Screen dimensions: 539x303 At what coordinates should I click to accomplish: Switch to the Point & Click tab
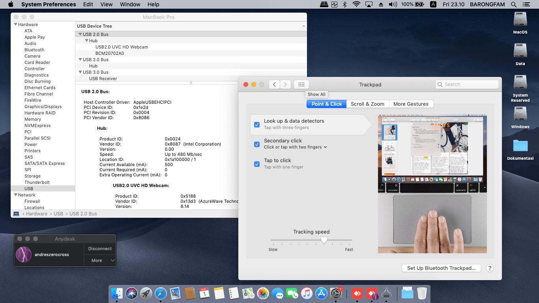327,104
